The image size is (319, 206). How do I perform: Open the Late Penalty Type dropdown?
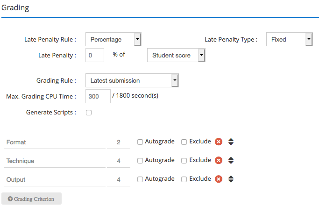point(289,39)
